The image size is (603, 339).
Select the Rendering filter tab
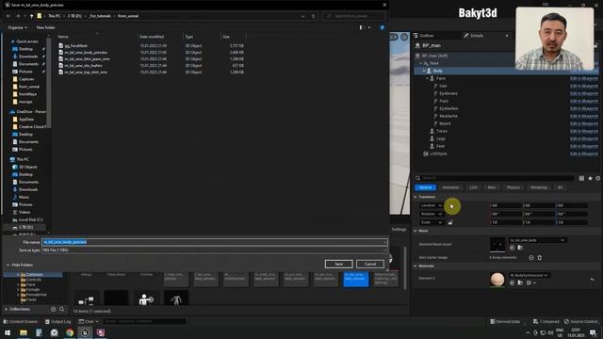[x=538, y=187]
